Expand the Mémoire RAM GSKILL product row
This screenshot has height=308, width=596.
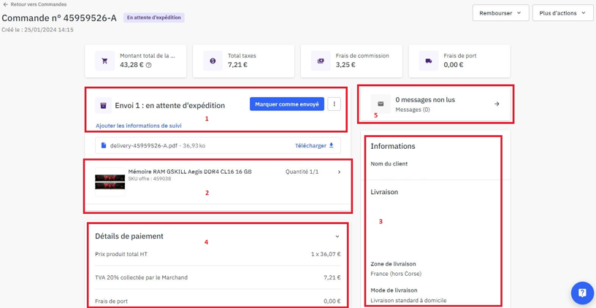point(339,172)
